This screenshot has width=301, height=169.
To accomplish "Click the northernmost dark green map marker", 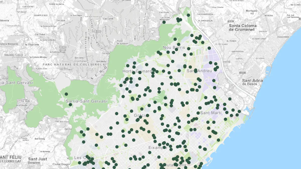I will (188, 15).
